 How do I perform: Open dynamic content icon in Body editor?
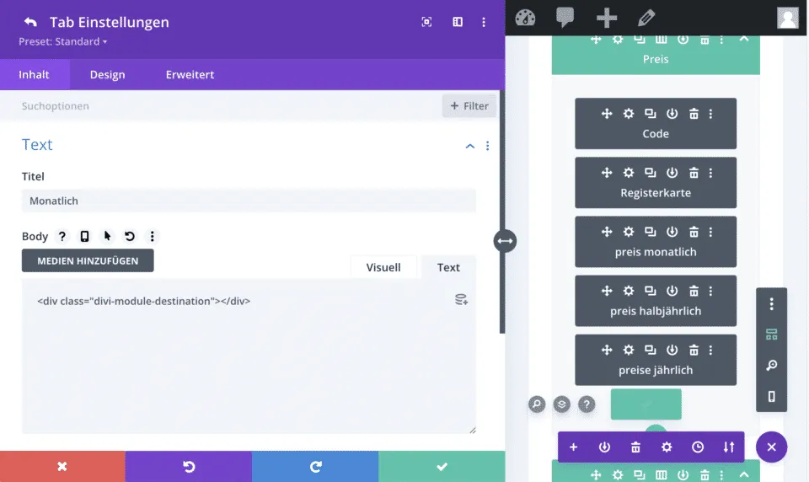coord(461,299)
